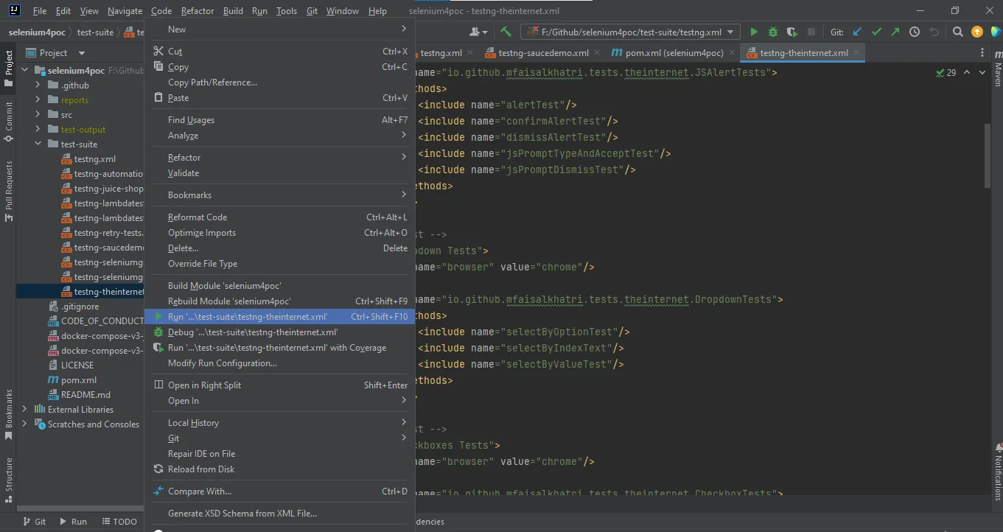Click inspection widget showing 29 warnings
Screen dimensions: 1003x532
point(946,72)
